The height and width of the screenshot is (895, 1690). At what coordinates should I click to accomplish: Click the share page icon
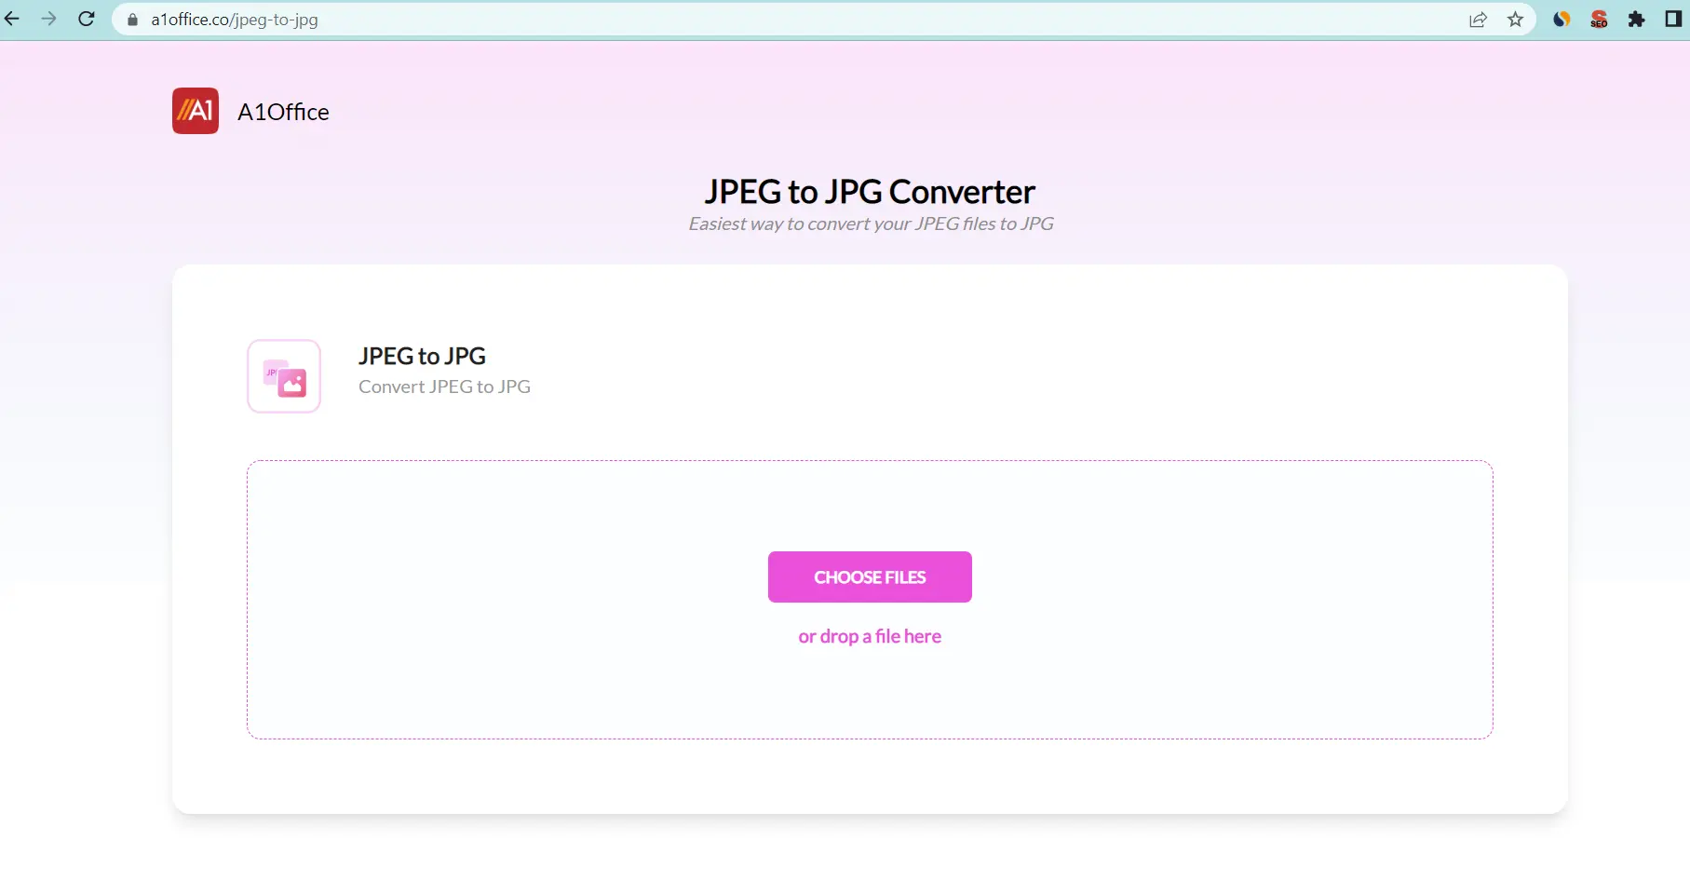(x=1478, y=20)
